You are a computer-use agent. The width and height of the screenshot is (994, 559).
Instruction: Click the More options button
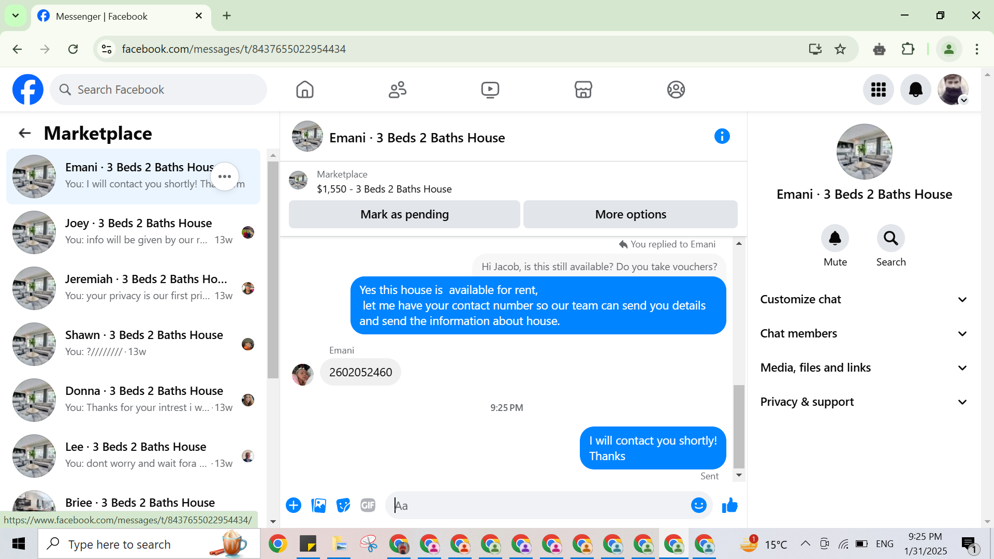point(631,214)
